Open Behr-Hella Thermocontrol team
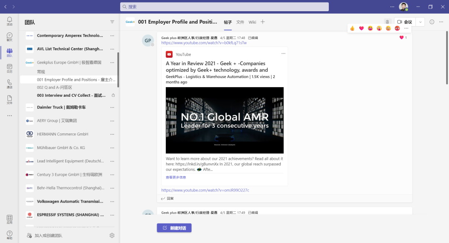 (71, 188)
